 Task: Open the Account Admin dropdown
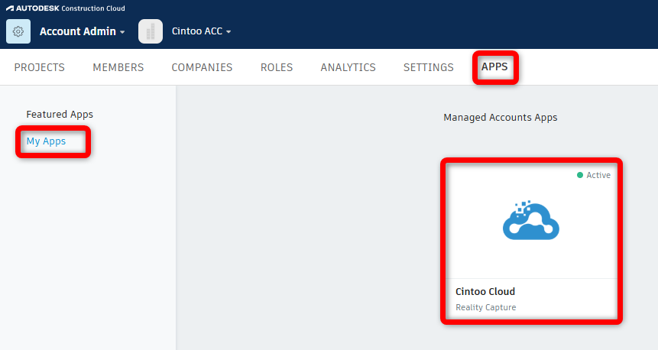click(x=83, y=31)
